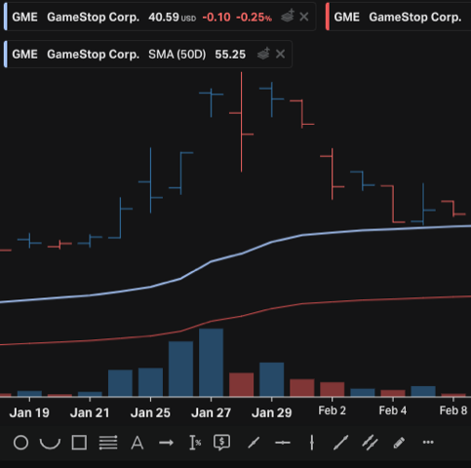Click layers icon on GME 40.59 legend
The image size is (471, 468).
(288, 16)
